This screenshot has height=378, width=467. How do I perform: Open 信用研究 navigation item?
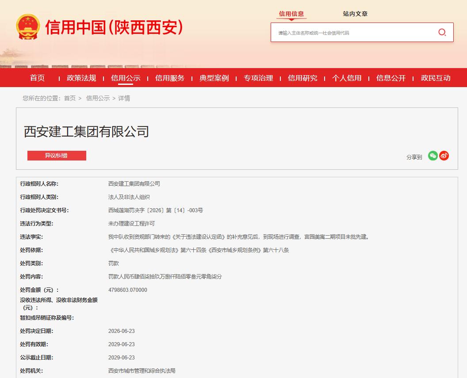pos(302,78)
